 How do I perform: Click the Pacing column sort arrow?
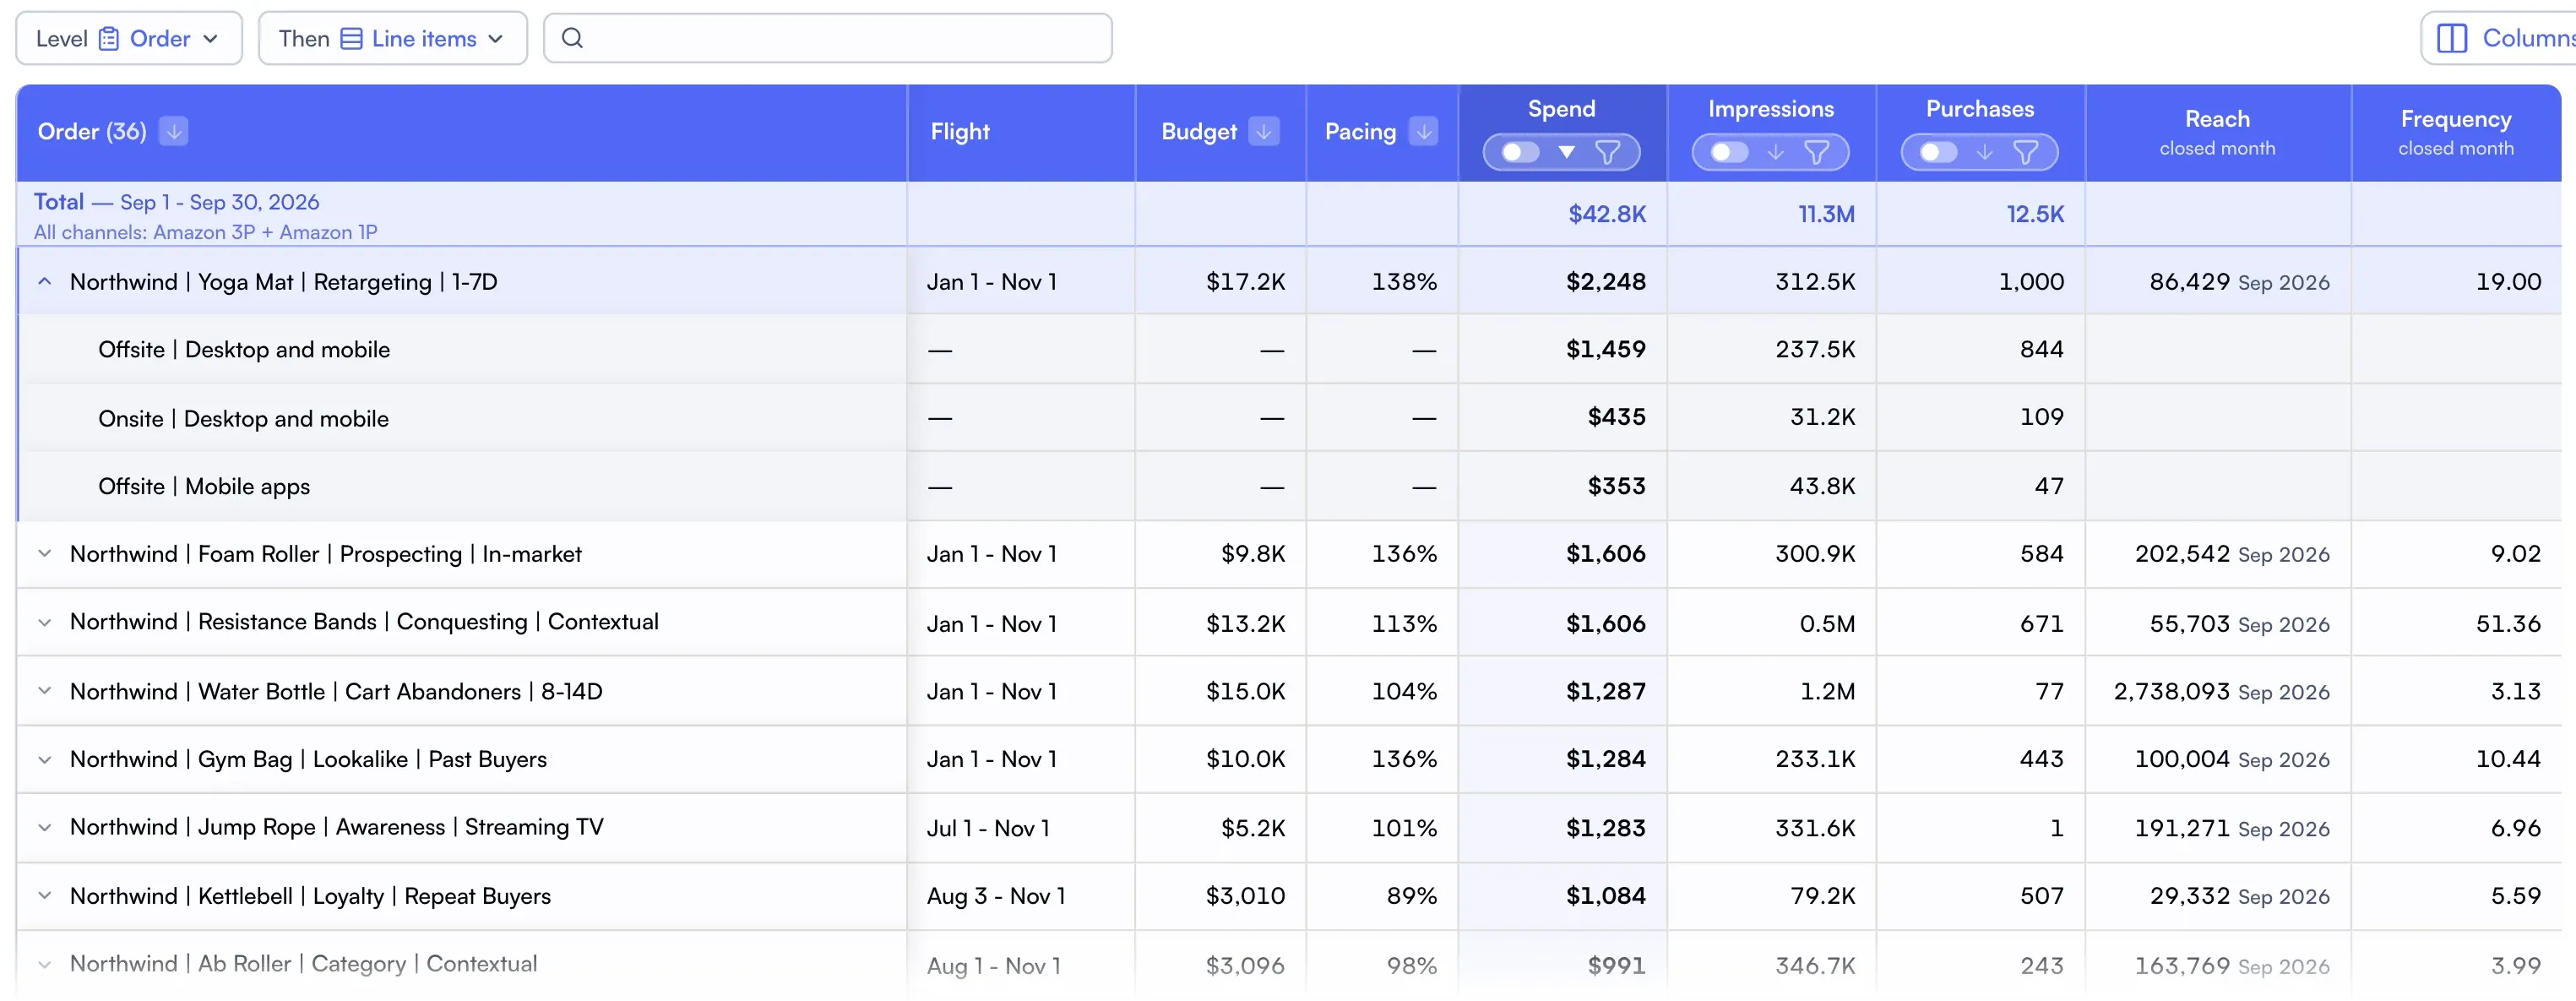point(1423,131)
